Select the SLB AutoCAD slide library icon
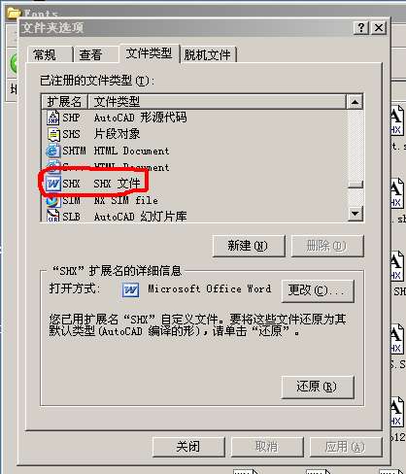 pyautogui.click(x=53, y=216)
